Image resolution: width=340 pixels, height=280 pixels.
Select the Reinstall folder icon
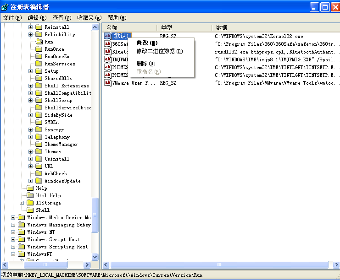pyautogui.click(x=39, y=27)
